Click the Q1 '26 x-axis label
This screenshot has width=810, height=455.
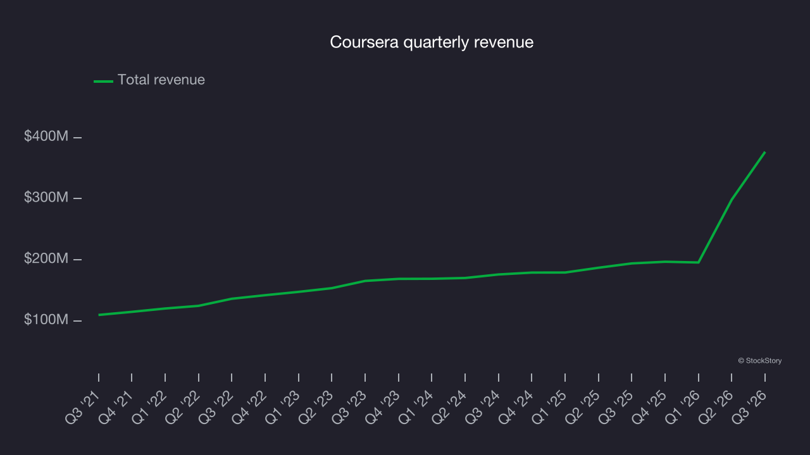(x=683, y=406)
